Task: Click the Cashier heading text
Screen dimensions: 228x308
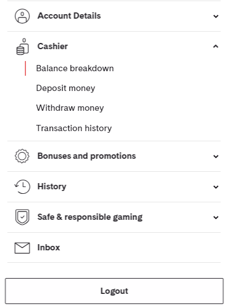Action: coord(52,46)
